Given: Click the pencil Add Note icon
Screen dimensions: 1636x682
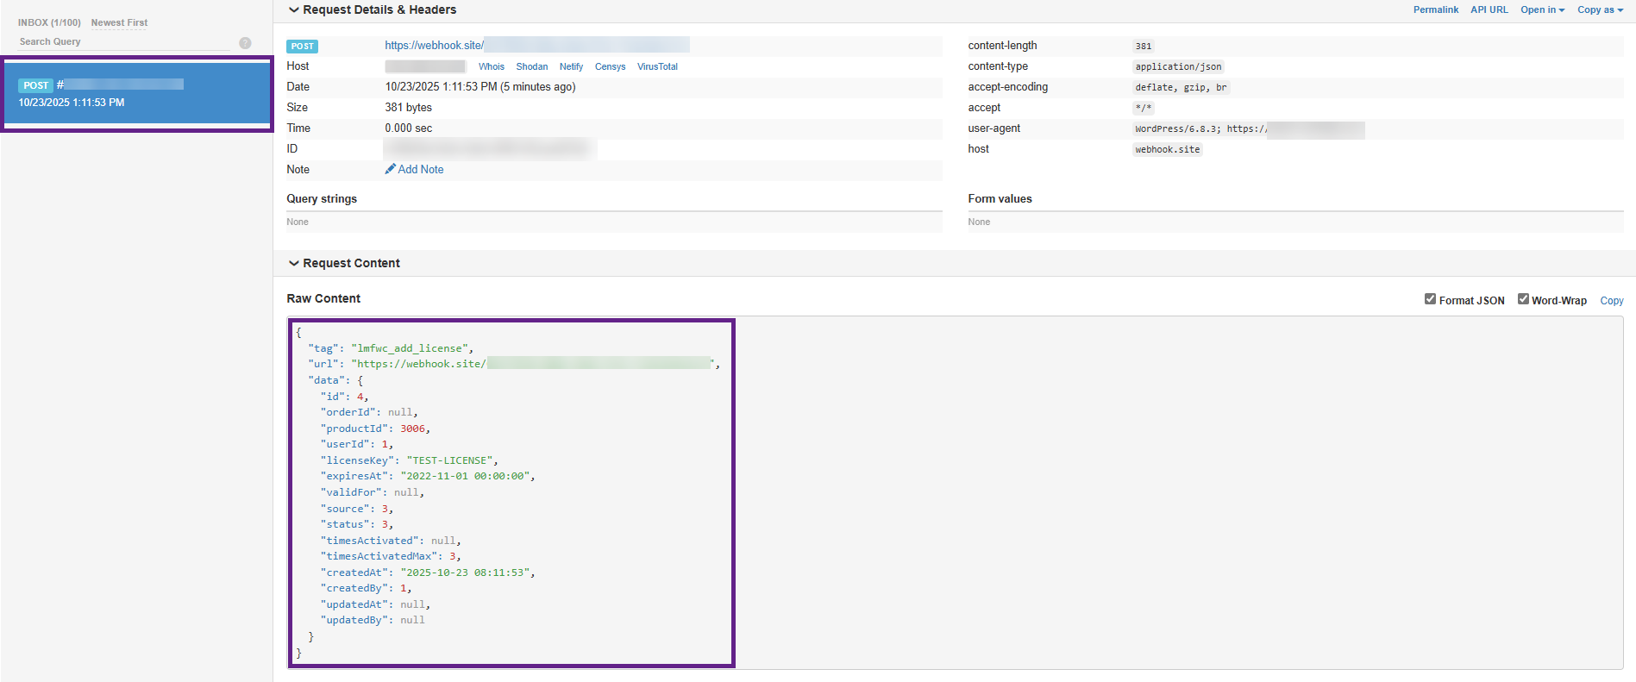Looking at the screenshot, I should click(x=391, y=170).
